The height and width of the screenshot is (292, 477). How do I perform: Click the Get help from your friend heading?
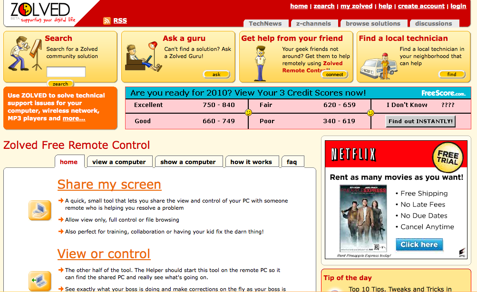pyautogui.click(x=292, y=39)
